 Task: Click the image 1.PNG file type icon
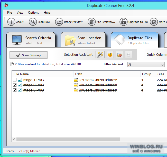tap(20, 80)
